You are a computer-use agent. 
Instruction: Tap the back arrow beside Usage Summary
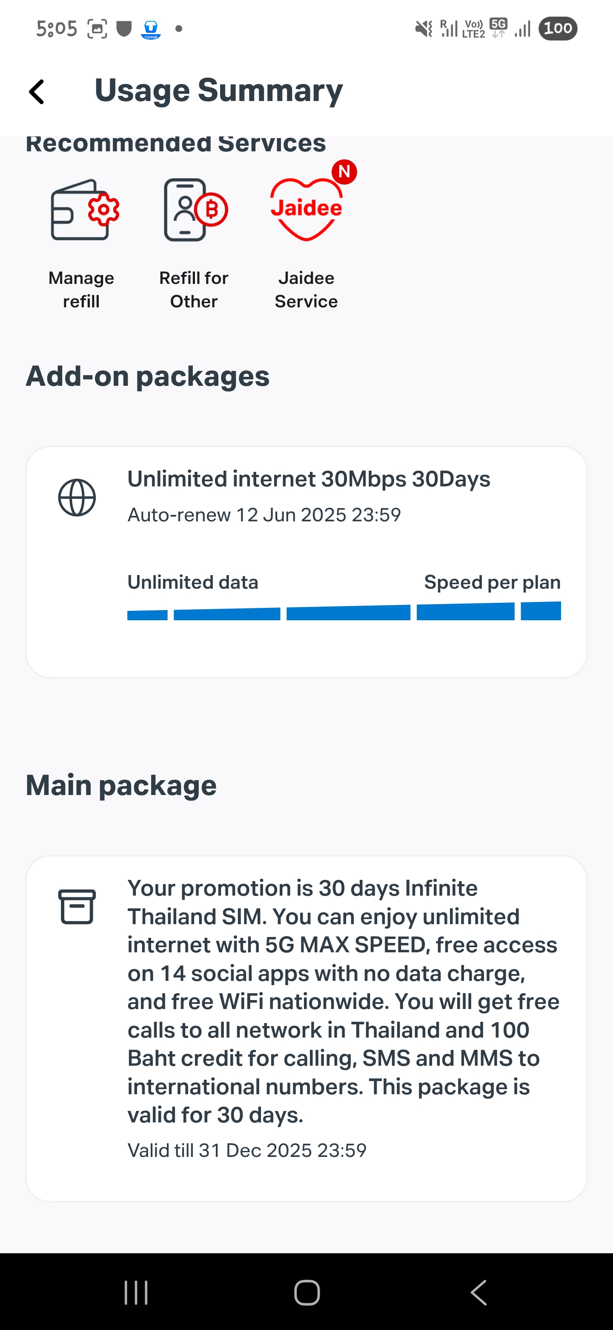coord(37,92)
